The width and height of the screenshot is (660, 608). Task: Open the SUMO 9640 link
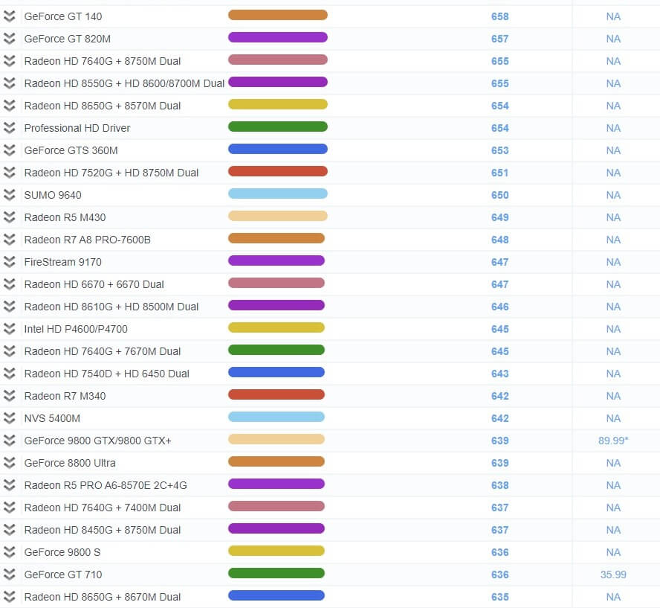(x=53, y=195)
